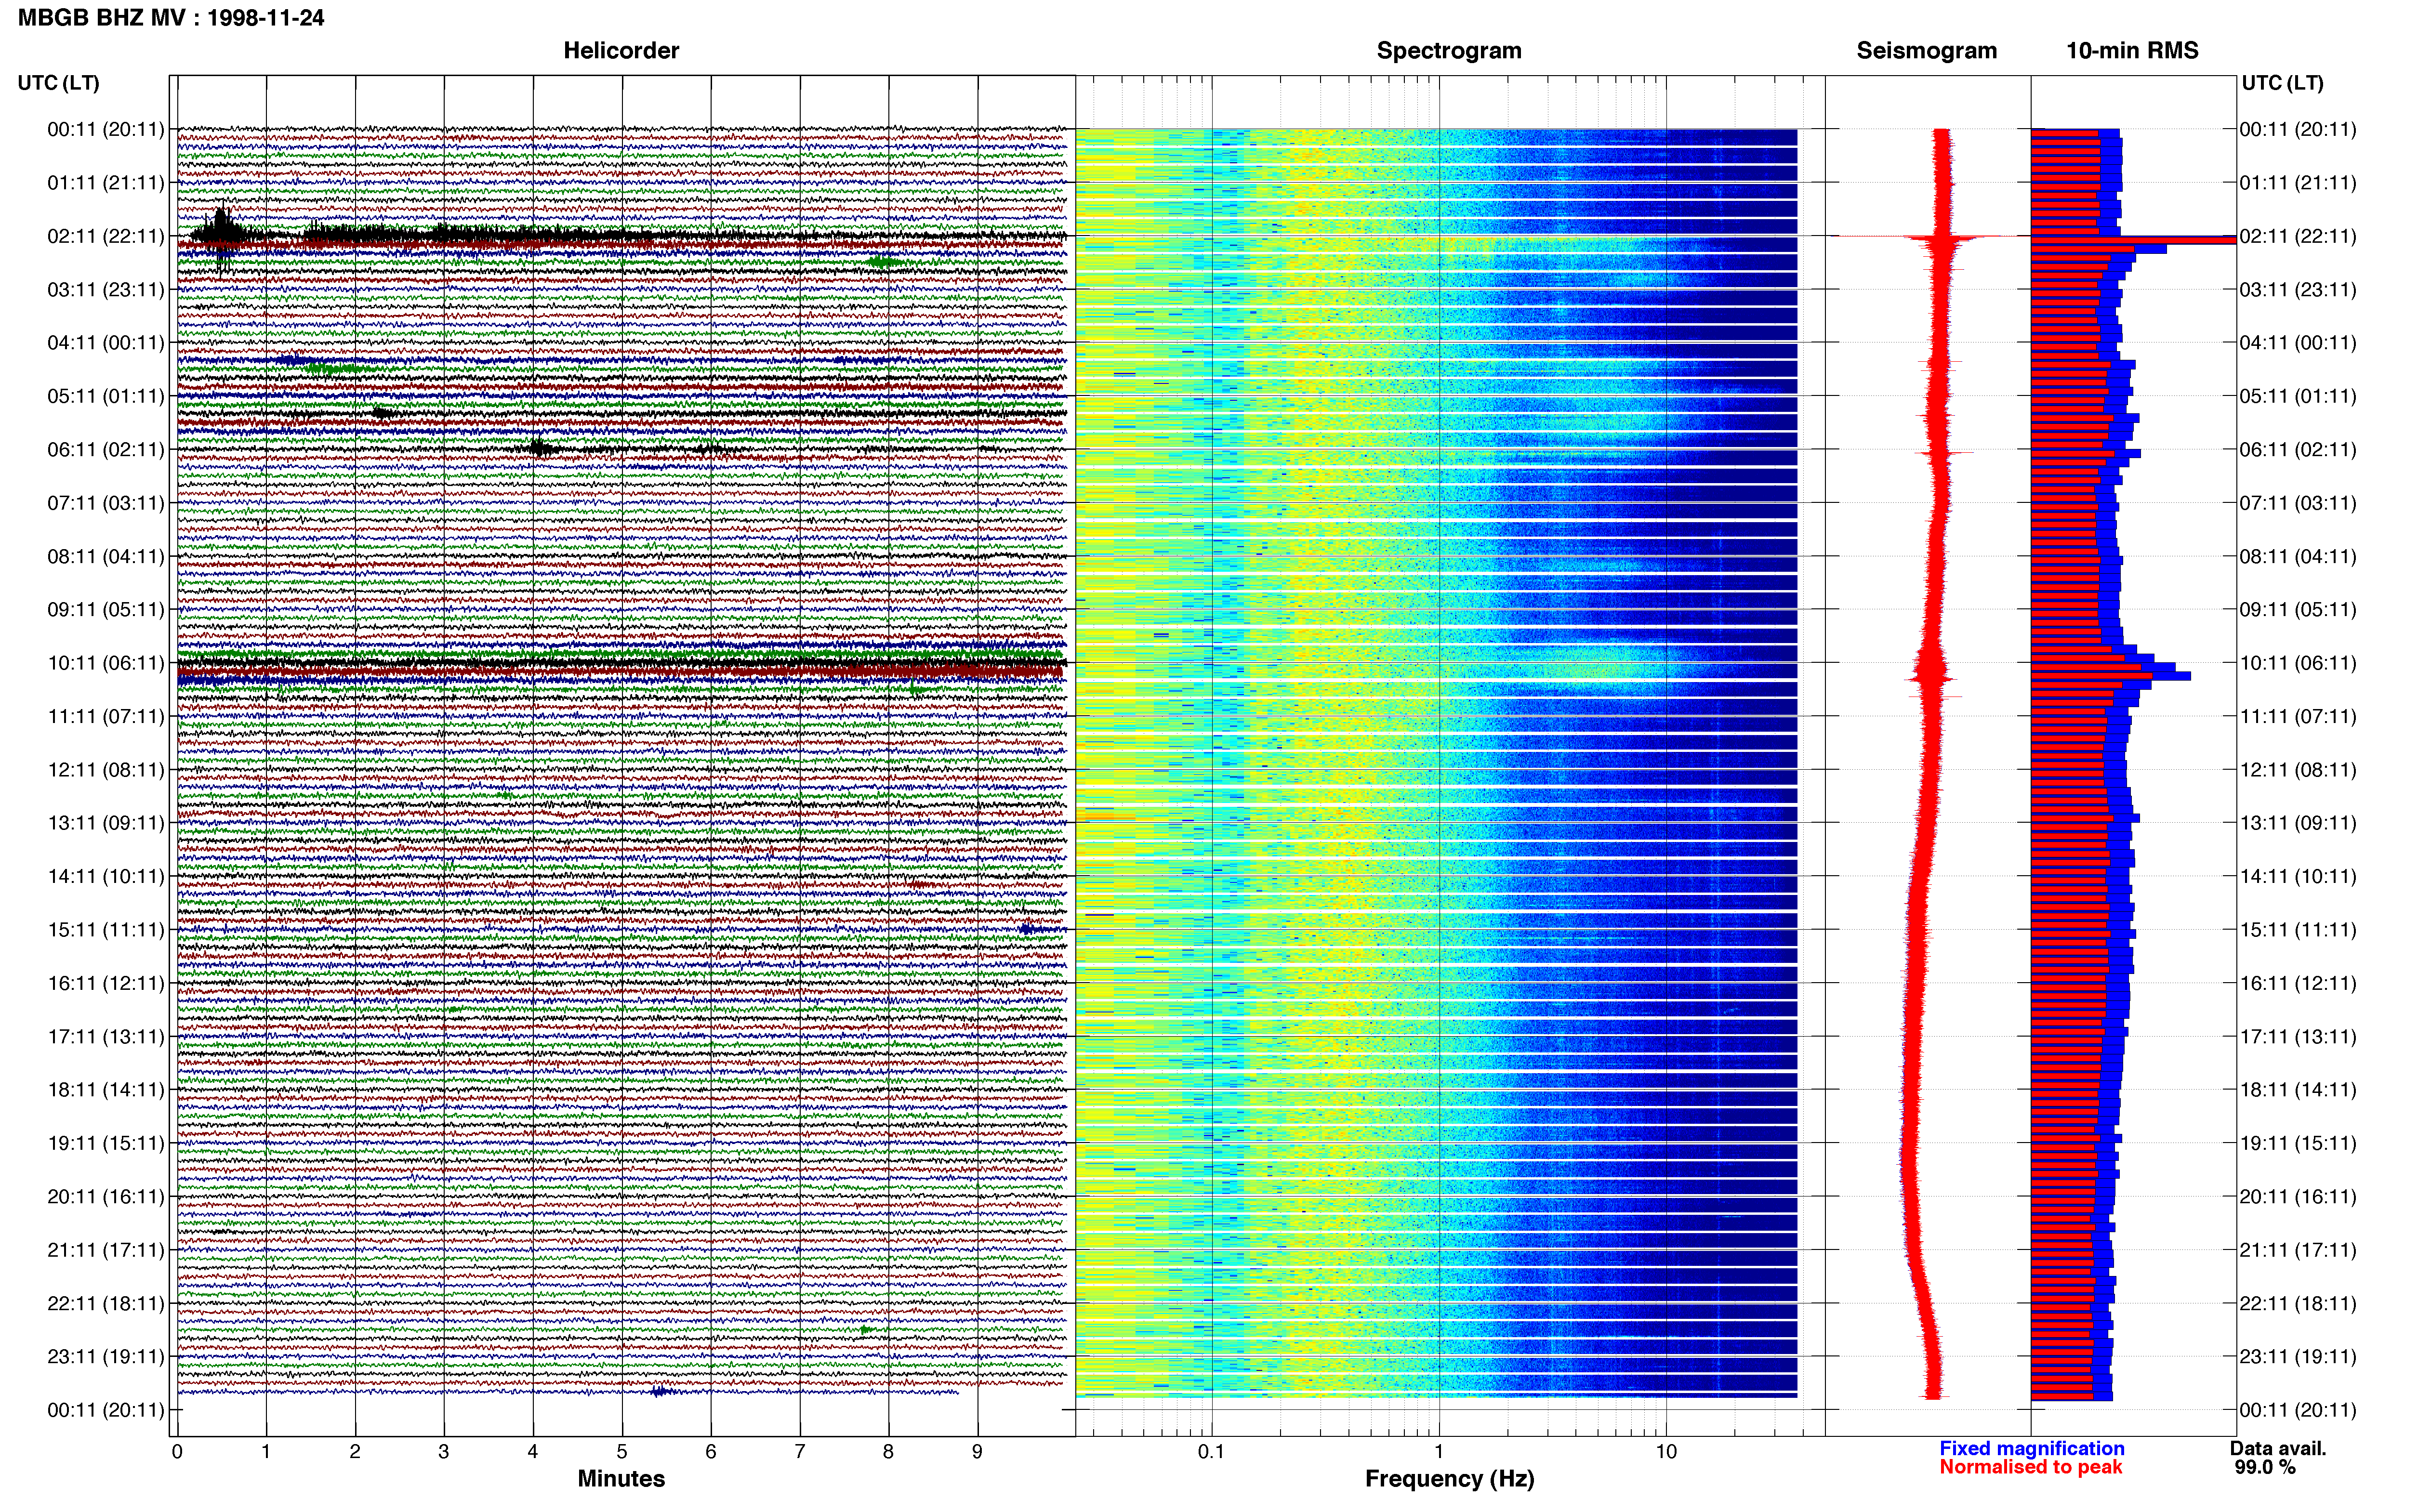Click the '10-min RMS' panel heading
Image resolution: width=2418 pixels, height=1512 pixels.
tap(2132, 51)
